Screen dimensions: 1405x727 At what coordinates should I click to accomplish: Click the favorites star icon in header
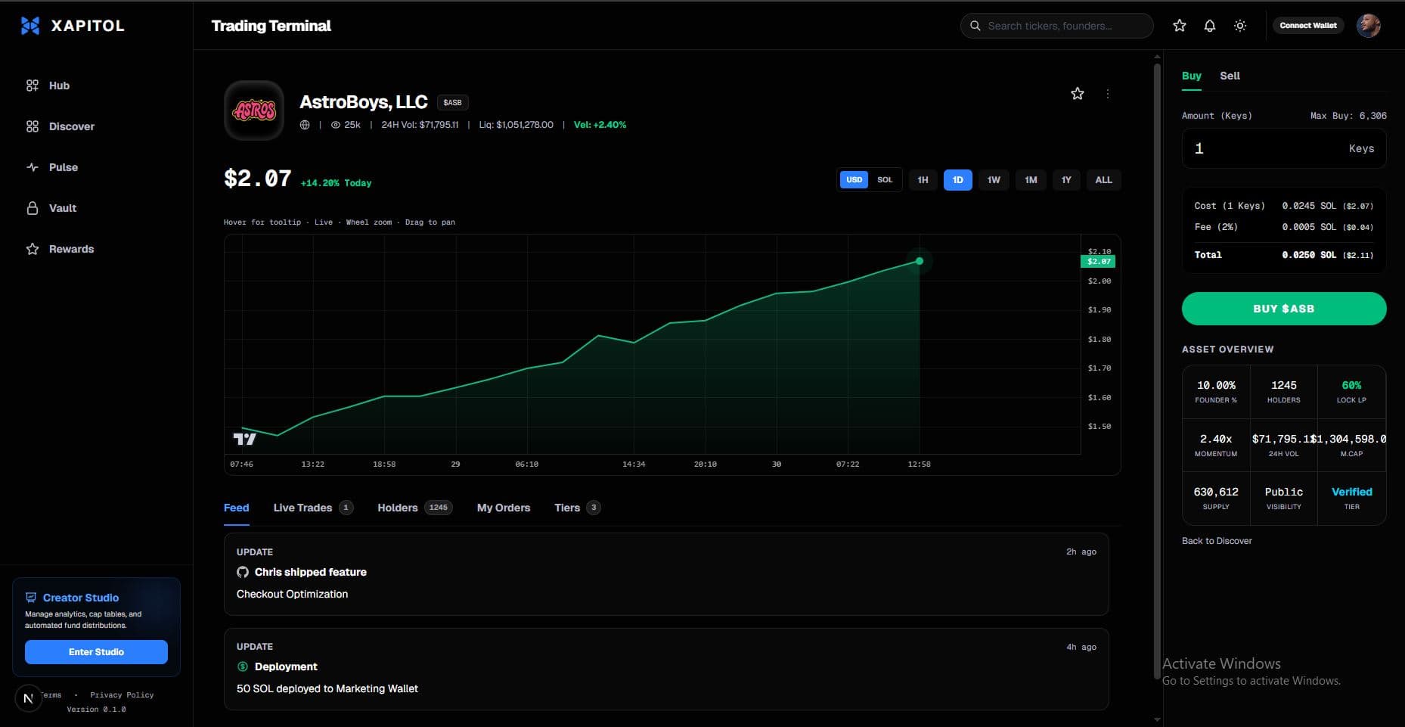[x=1179, y=26]
